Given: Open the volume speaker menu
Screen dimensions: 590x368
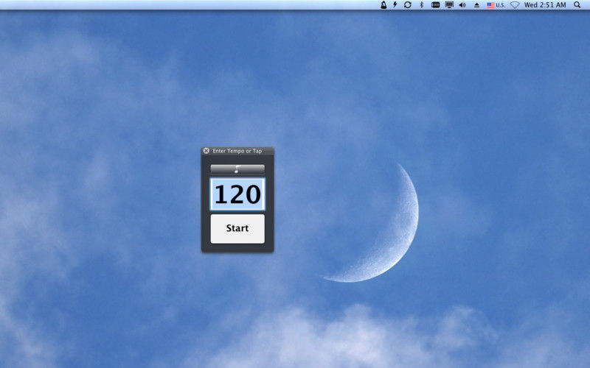Looking at the screenshot, I should pyautogui.click(x=462, y=5).
